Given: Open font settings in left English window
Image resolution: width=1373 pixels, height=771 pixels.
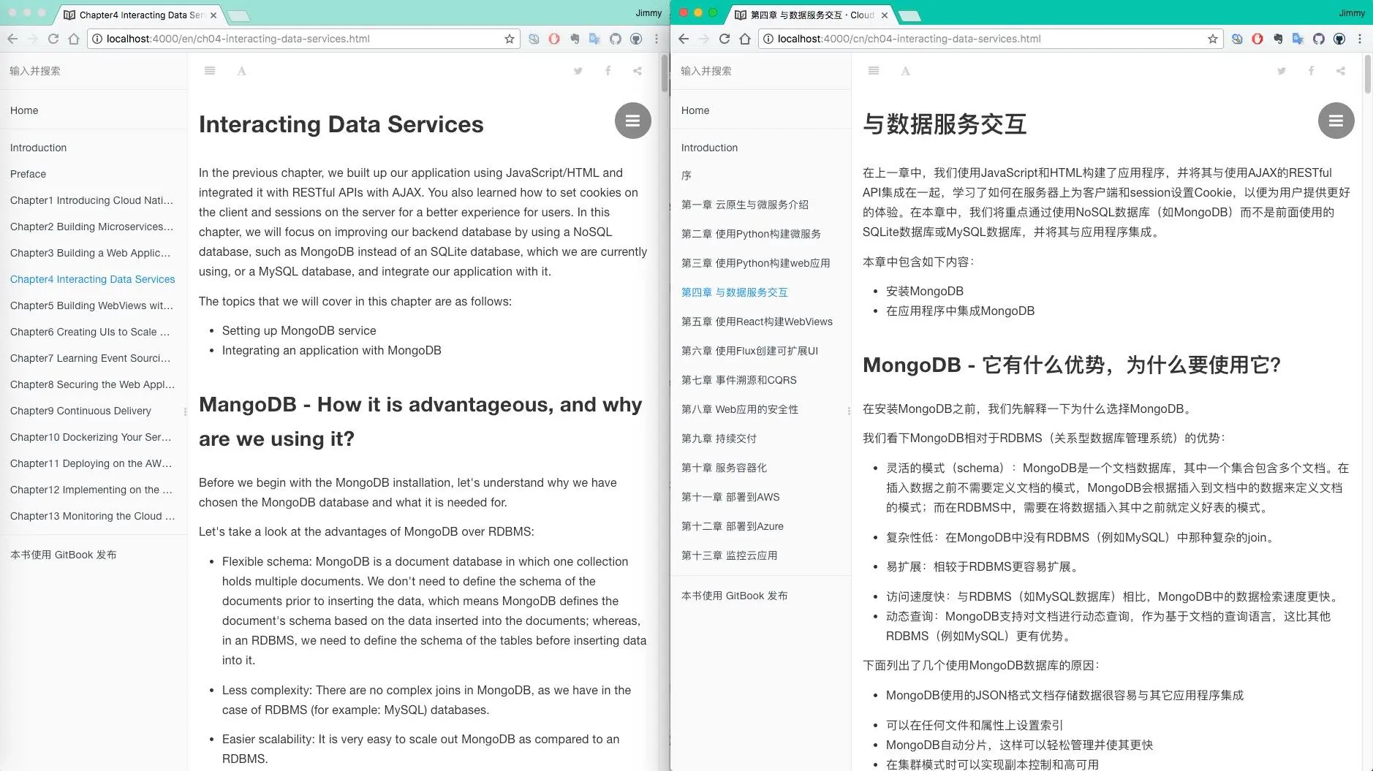Looking at the screenshot, I should 242,71.
